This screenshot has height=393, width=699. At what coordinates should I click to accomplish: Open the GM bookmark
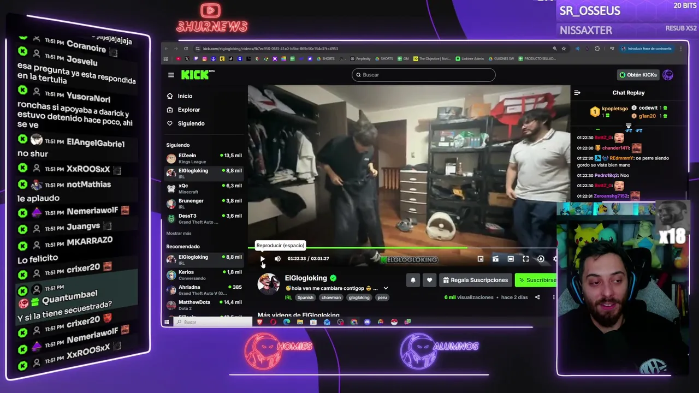(403, 58)
